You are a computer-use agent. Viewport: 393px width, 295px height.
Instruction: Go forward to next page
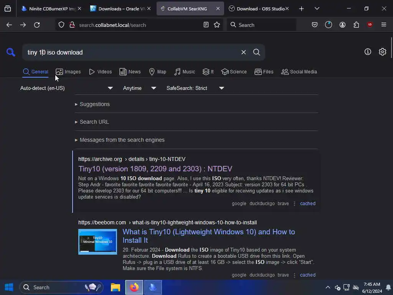23,25
